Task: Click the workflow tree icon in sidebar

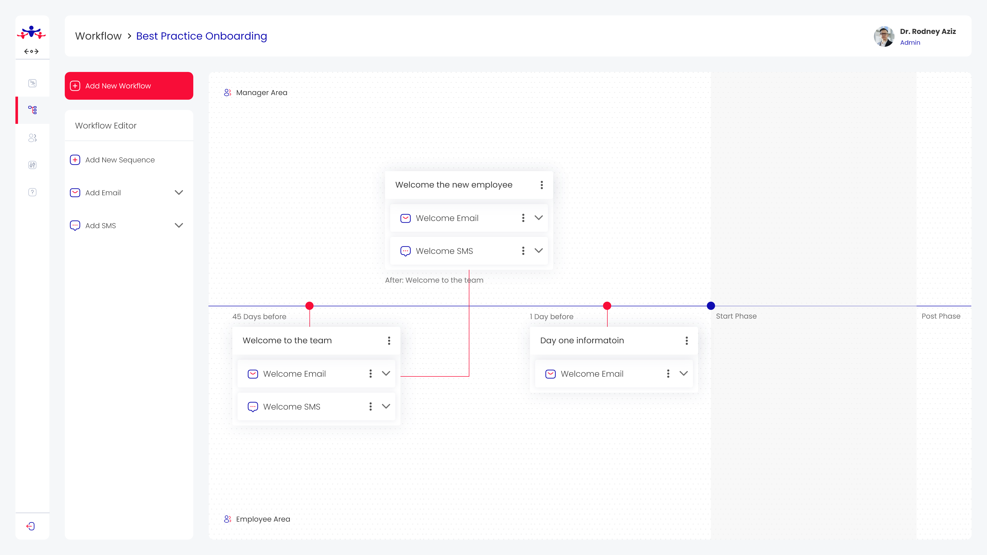Action: [x=33, y=110]
